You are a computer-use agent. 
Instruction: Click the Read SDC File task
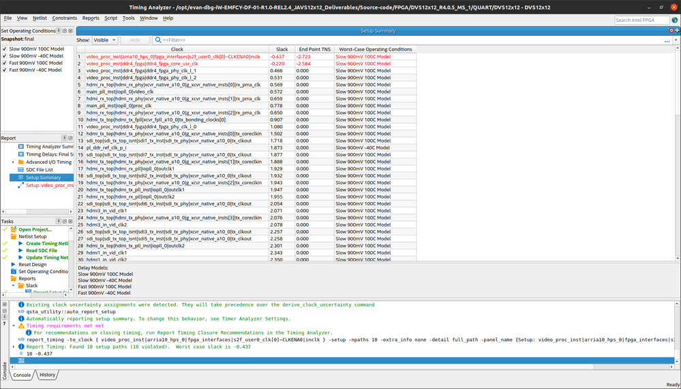coord(41,250)
